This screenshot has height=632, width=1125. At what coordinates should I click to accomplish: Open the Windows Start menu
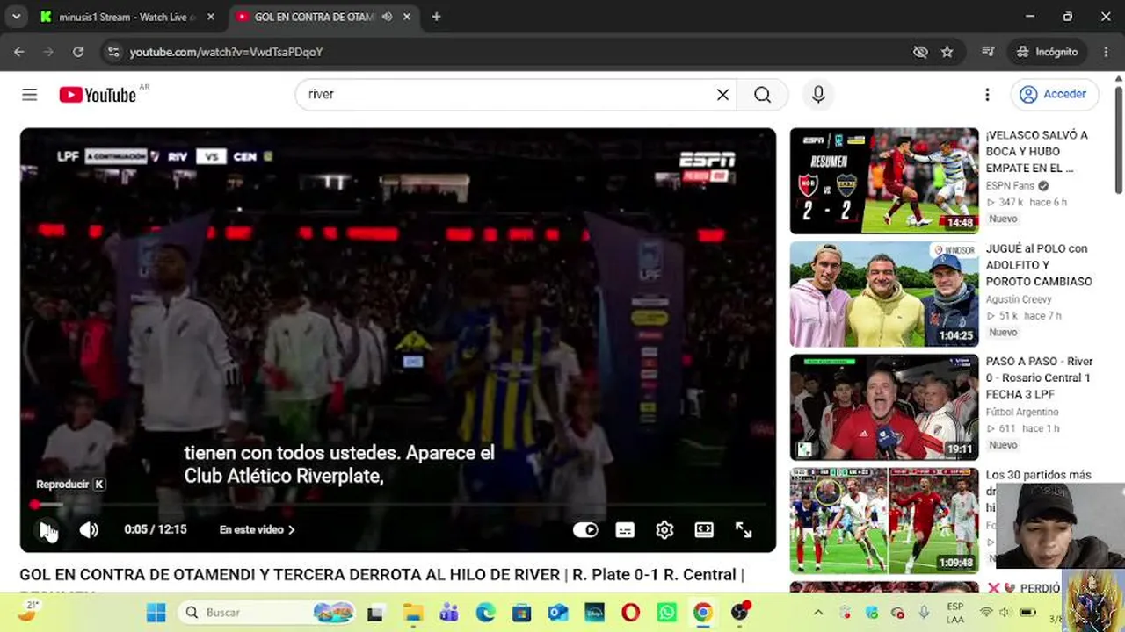(x=156, y=613)
